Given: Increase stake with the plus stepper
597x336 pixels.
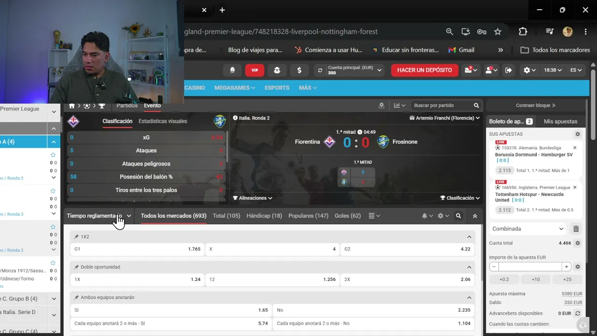Looking at the screenshot, I should point(566,267).
